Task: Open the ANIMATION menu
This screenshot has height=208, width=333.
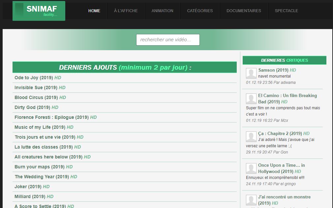Action: tap(162, 11)
